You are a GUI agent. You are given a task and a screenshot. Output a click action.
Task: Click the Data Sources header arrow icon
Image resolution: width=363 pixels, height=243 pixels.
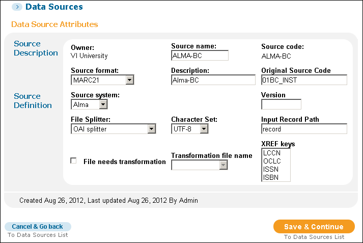tap(17, 7)
